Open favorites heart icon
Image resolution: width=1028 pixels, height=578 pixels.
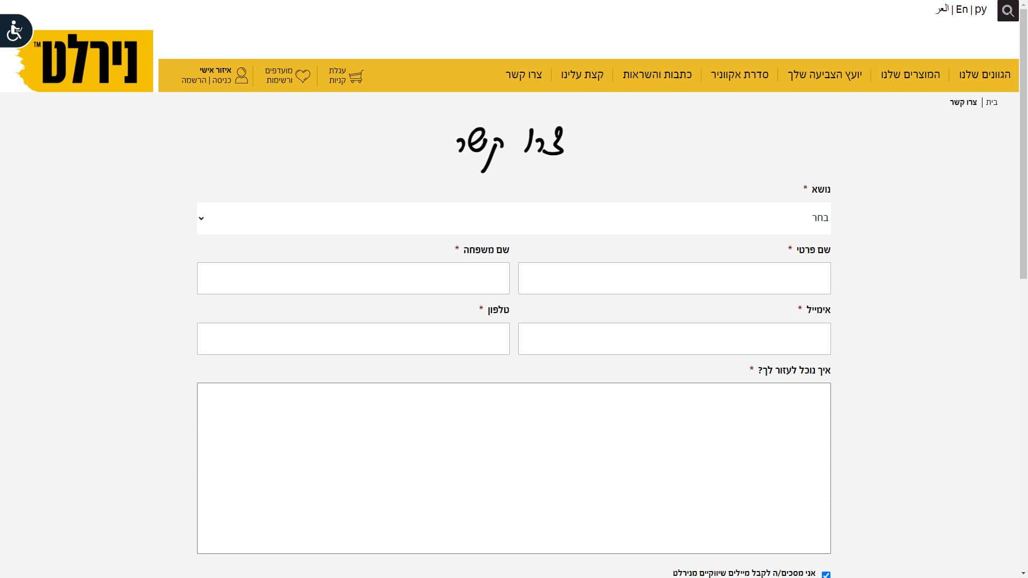303,76
